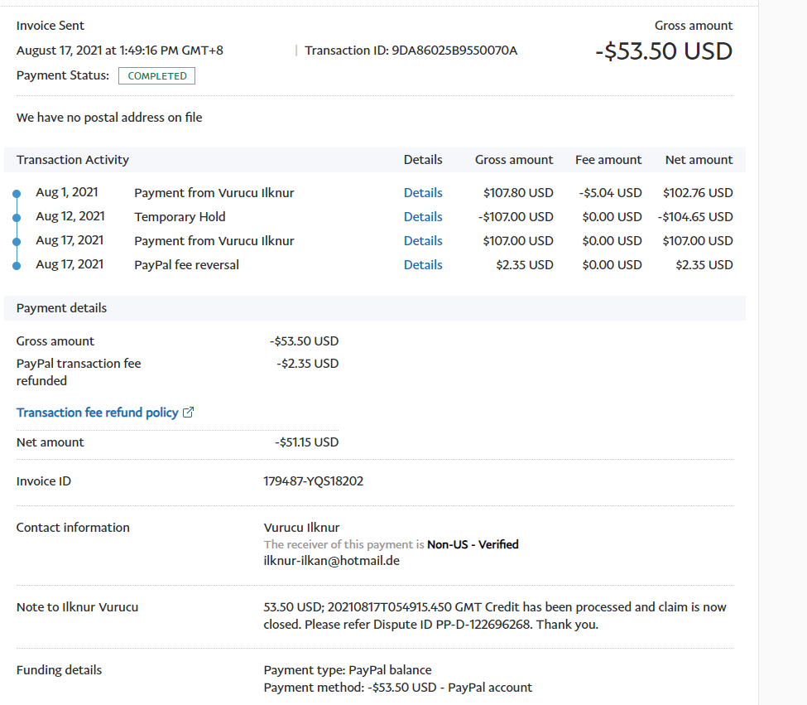Open Details for PayPal fee reversal
Image resolution: width=807 pixels, height=705 pixels.
tap(422, 265)
